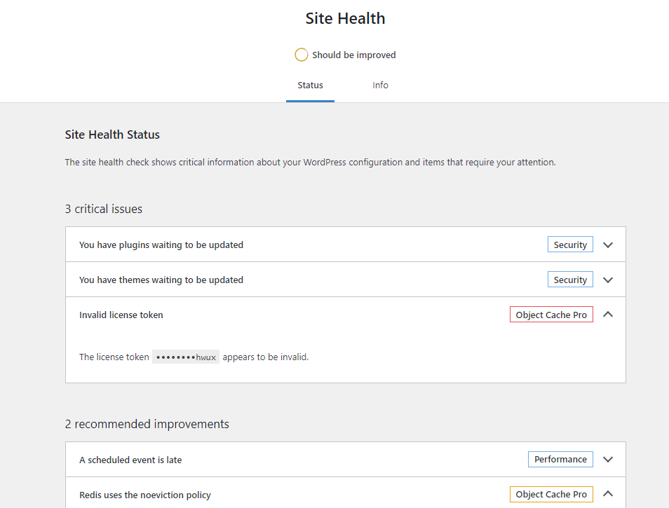Toggle the 'Invalid license token' item title
This screenshot has width=669, height=508.
click(x=121, y=315)
